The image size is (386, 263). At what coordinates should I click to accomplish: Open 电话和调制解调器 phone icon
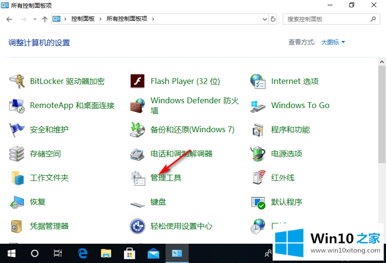tap(138, 154)
